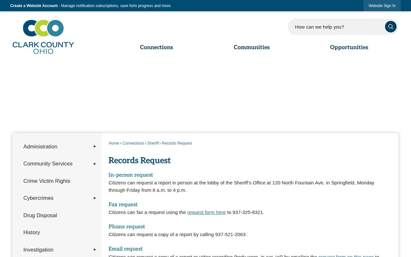Go to Sheriff breadcrumb link
411x257 pixels.
pos(153,143)
